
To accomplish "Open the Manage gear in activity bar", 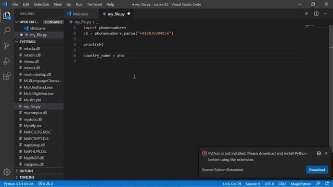I will point(7,172).
